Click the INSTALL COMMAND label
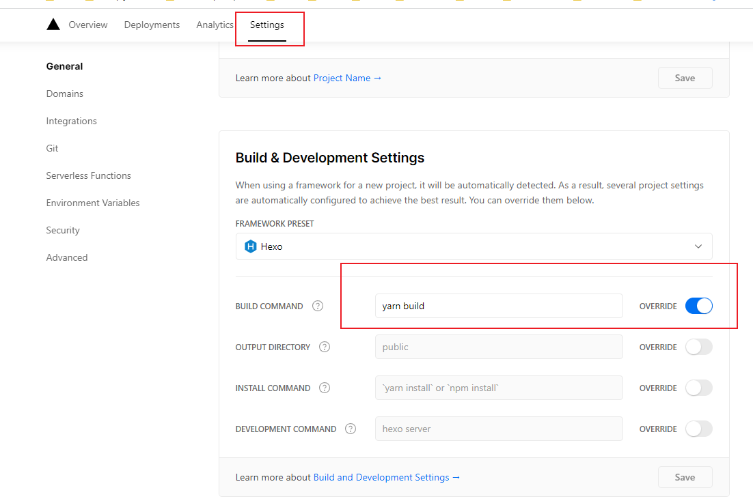Screen dimensions: 753x501 point(273,388)
